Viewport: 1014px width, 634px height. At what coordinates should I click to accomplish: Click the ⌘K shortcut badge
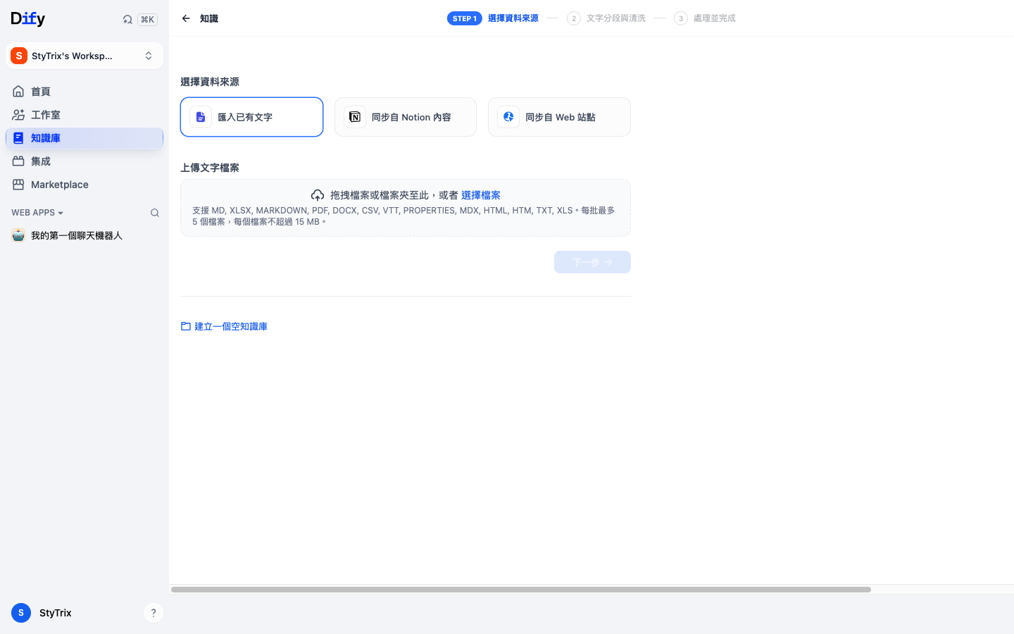[147, 20]
